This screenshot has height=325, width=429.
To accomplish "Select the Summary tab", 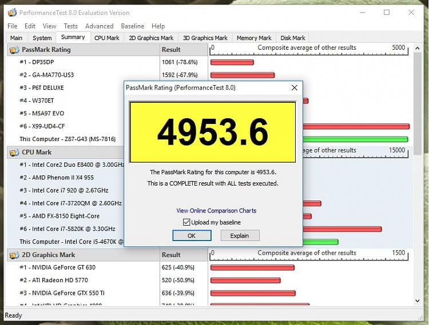I will pyautogui.click(x=73, y=37).
